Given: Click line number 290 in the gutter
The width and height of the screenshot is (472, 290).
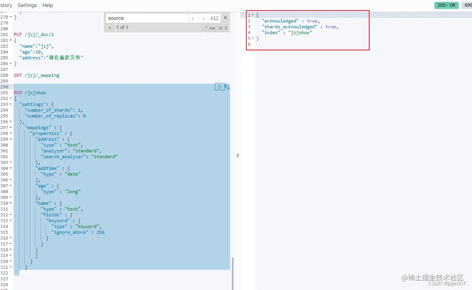Looking at the screenshot, I should 4,87.
